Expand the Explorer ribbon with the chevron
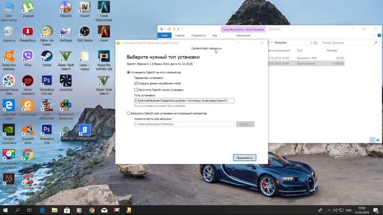The image size is (383, 215). click(374, 36)
